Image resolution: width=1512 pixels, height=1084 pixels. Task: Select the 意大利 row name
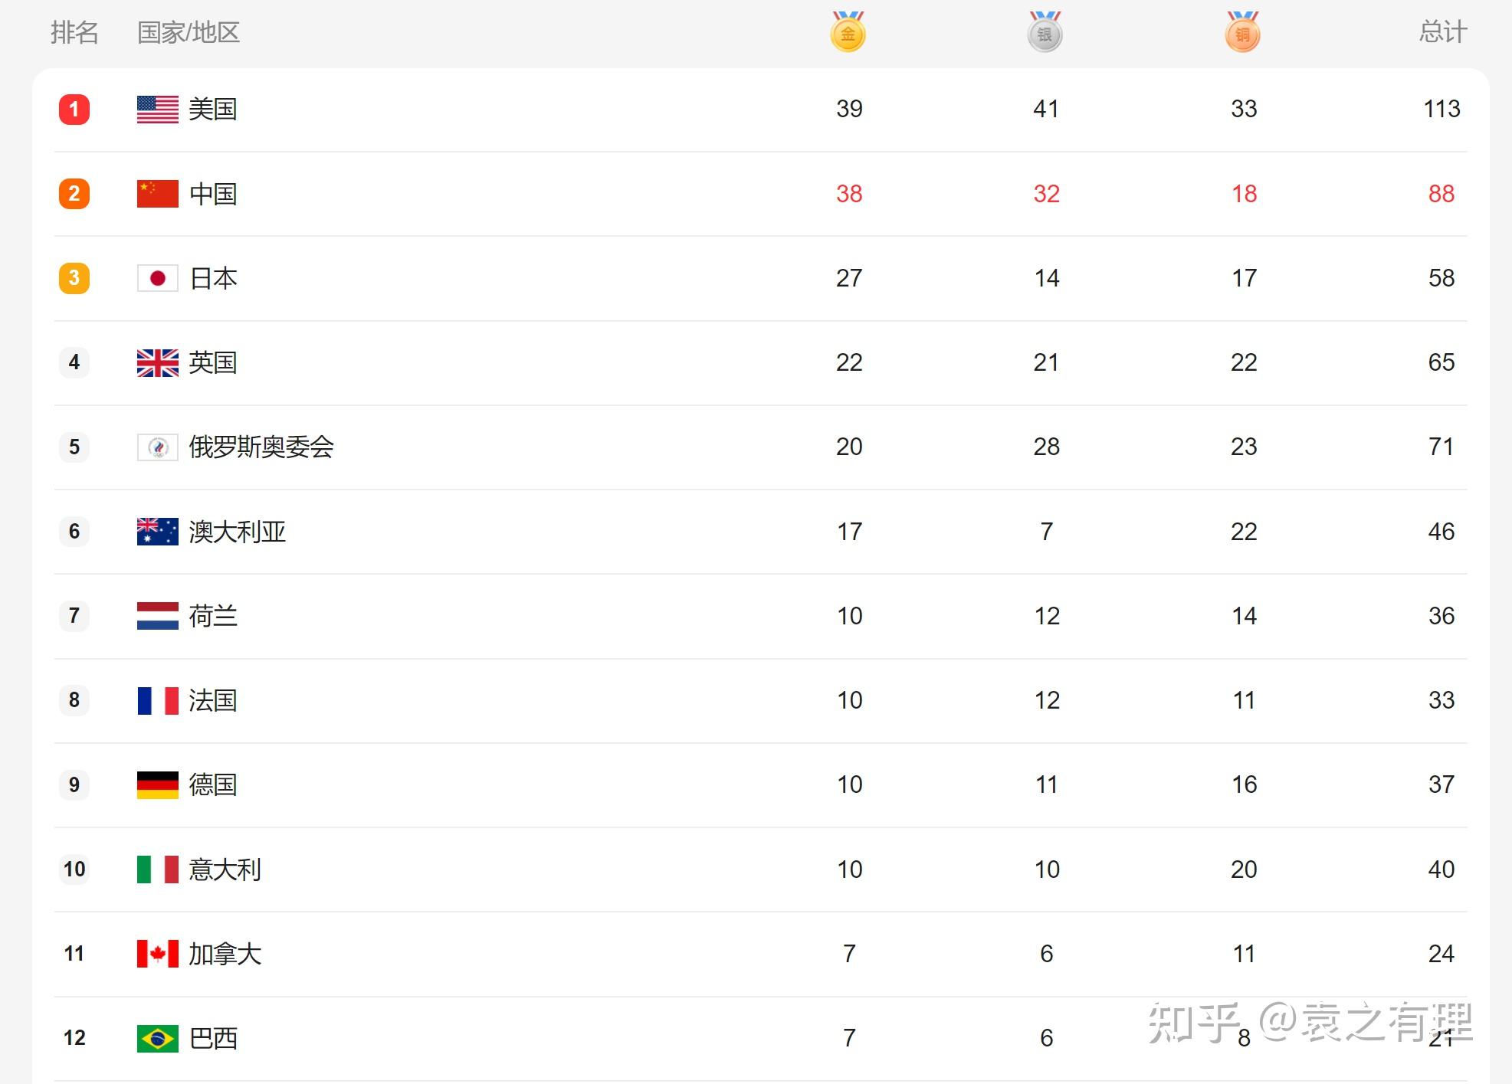225,869
